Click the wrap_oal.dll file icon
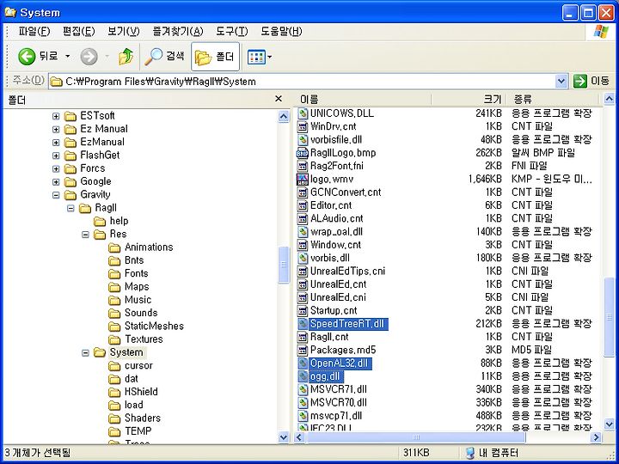 303,232
